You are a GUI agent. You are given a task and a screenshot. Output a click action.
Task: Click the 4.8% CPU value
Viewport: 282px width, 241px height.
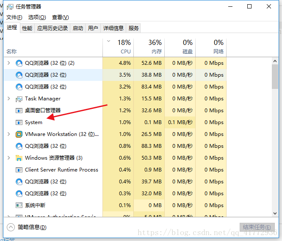125,63
